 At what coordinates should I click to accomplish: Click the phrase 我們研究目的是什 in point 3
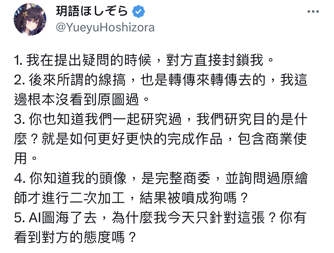pyautogui.click(x=252, y=119)
